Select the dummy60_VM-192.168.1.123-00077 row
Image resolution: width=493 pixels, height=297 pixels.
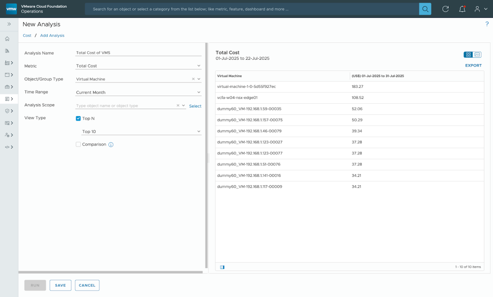point(350,153)
